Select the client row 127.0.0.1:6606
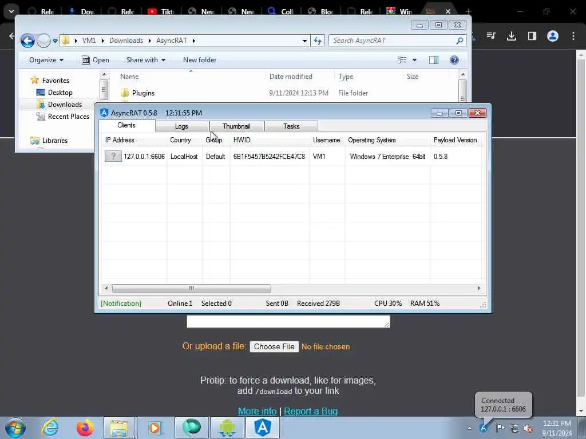This screenshot has height=439, width=586. 292,157
